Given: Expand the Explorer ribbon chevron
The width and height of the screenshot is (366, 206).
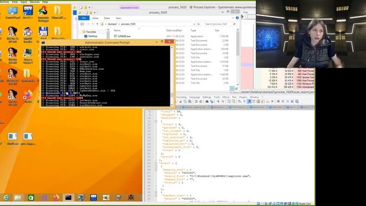Looking at the screenshot, I should click(x=233, y=18).
